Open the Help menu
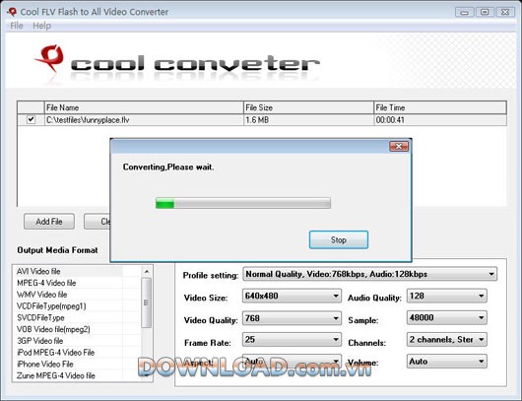The image size is (522, 401). (x=41, y=26)
